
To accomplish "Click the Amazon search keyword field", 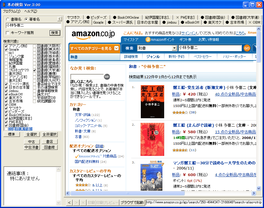I will pyautogui.click(x=210, y=48).
